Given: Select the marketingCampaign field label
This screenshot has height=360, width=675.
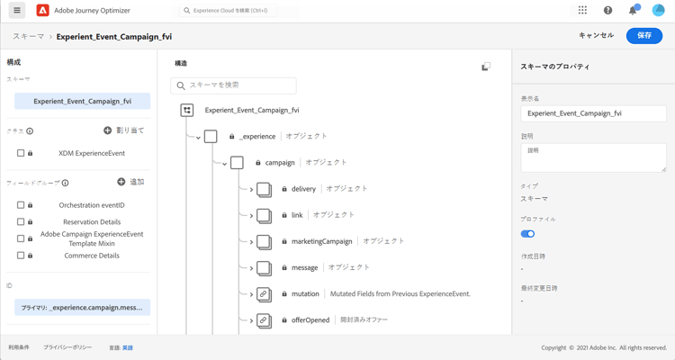Looking at the screenshot, I should (x=321, y=241).
